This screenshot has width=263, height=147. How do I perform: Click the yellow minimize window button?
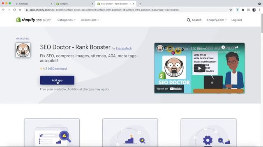point(7,3)
